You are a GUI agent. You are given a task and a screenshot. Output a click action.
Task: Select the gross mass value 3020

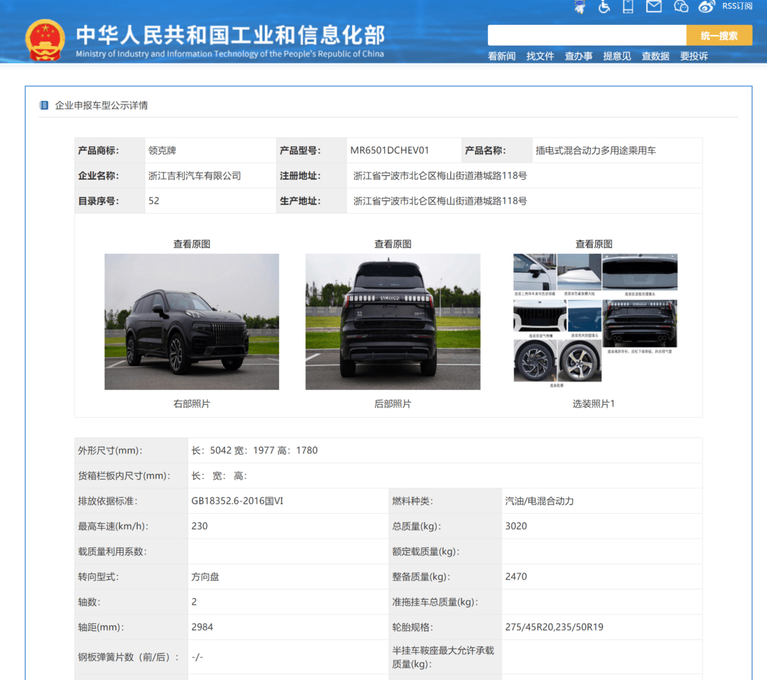[516, 527]
